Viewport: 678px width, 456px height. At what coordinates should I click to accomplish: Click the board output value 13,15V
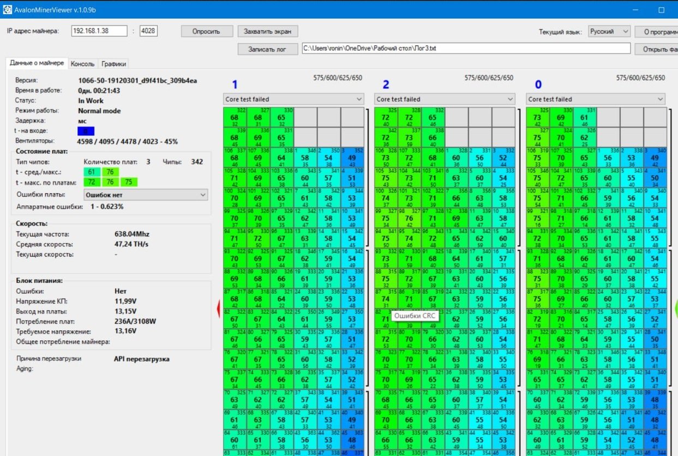tap(124, 311)
